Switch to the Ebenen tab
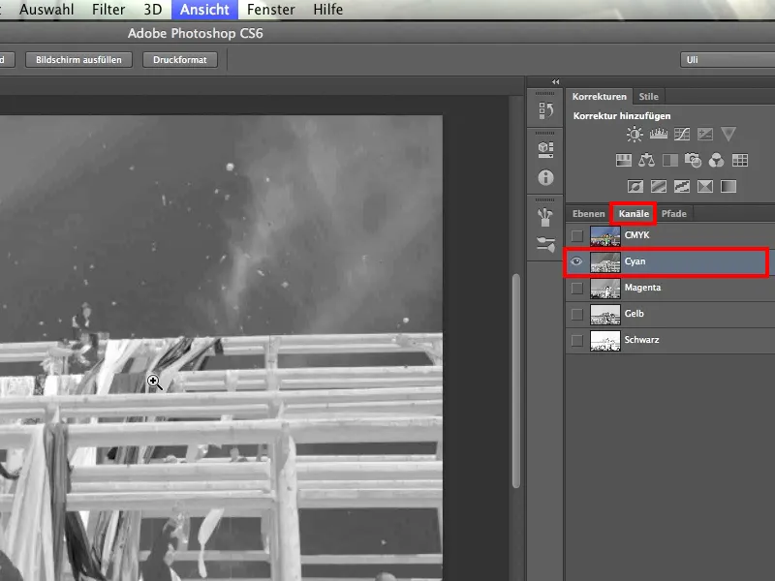This screenshot has width=775, height=581. pyautogui.click(x=588, y=213)
